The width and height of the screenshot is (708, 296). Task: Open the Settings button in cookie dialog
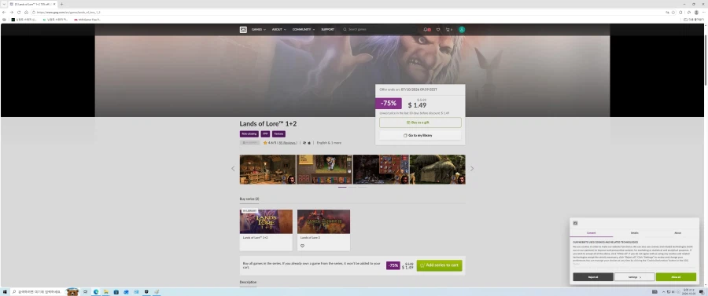[634, 277]
